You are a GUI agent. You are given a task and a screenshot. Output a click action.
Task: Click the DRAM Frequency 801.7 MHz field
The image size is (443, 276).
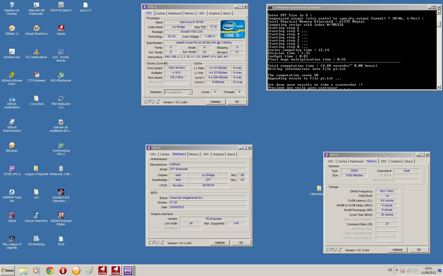click(387, 191)
